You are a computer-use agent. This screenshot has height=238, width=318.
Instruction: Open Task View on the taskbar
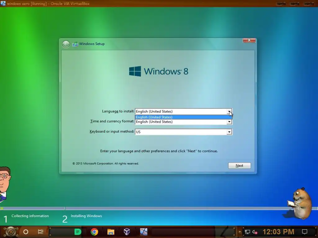tap(41, 232)
